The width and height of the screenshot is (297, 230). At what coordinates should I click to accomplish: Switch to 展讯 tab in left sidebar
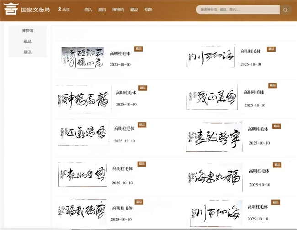(27, 52)
